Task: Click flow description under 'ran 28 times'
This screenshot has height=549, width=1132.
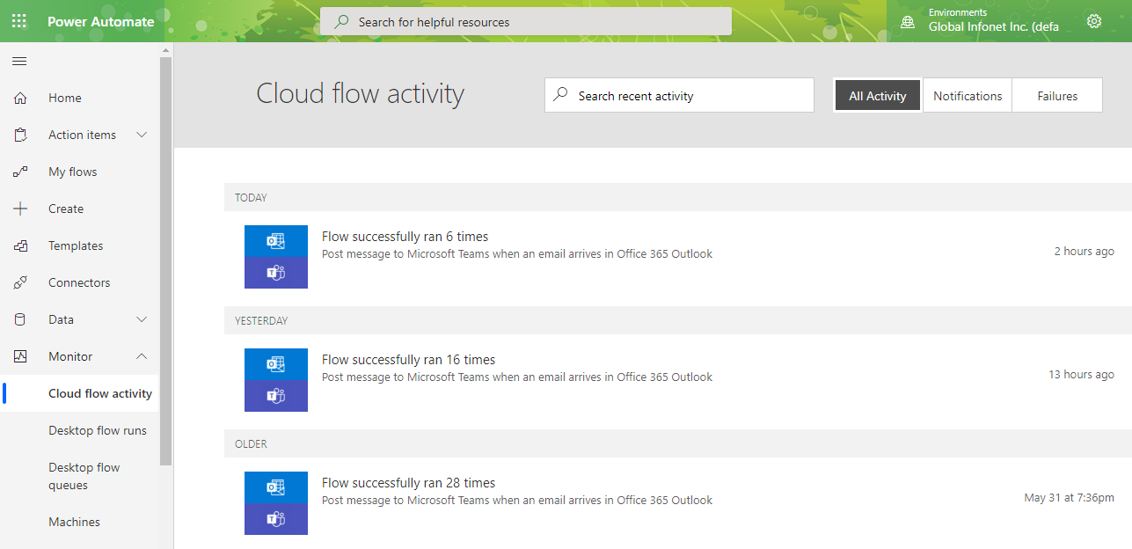Action: [x=517, y=501]
